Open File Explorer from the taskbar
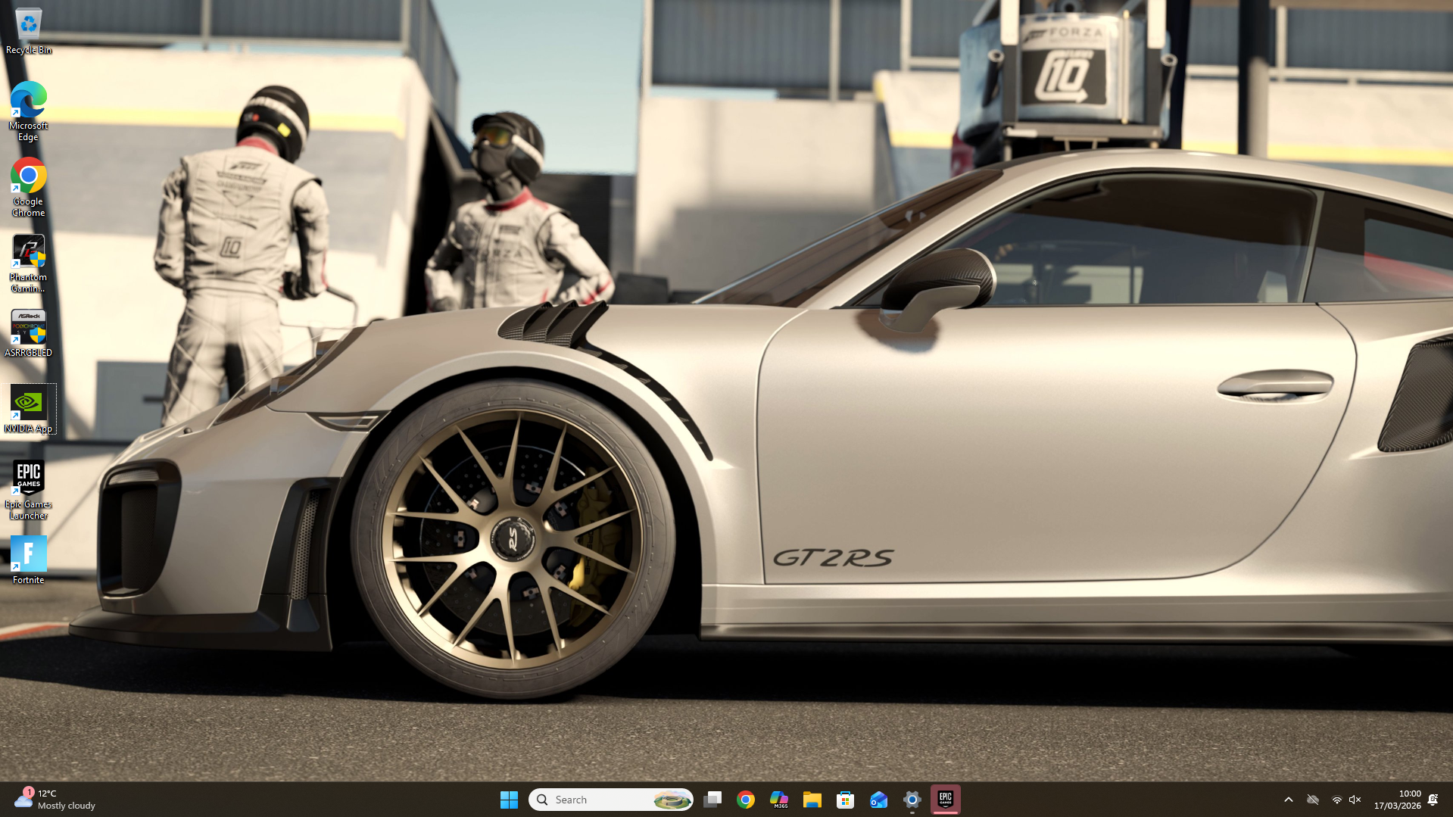Image resolution: width=1453 pixels, height=817 pixels. (812, 800)
